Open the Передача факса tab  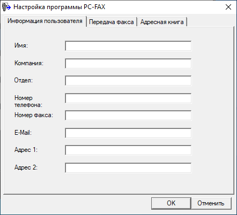click(112, 22)
